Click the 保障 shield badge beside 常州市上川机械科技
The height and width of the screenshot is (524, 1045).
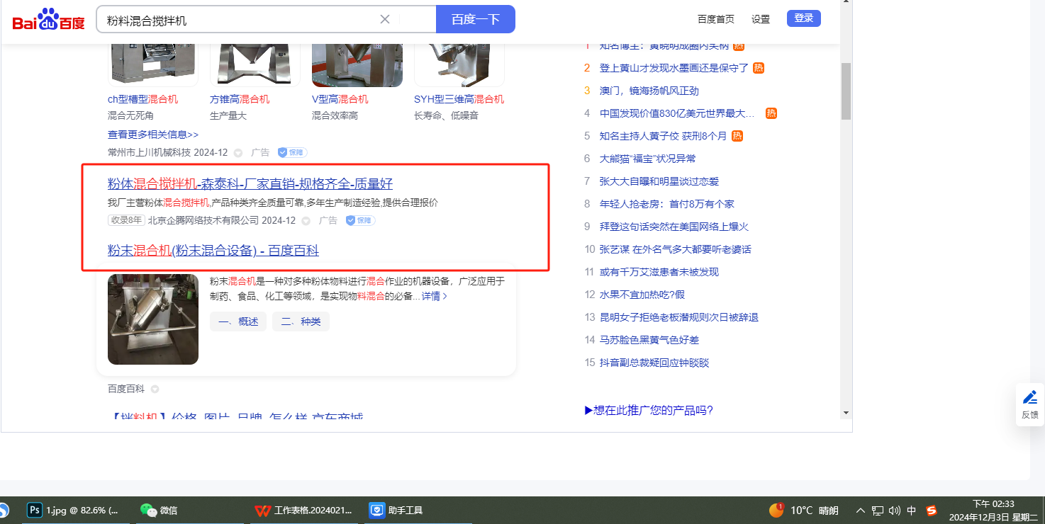pos(292,152)
